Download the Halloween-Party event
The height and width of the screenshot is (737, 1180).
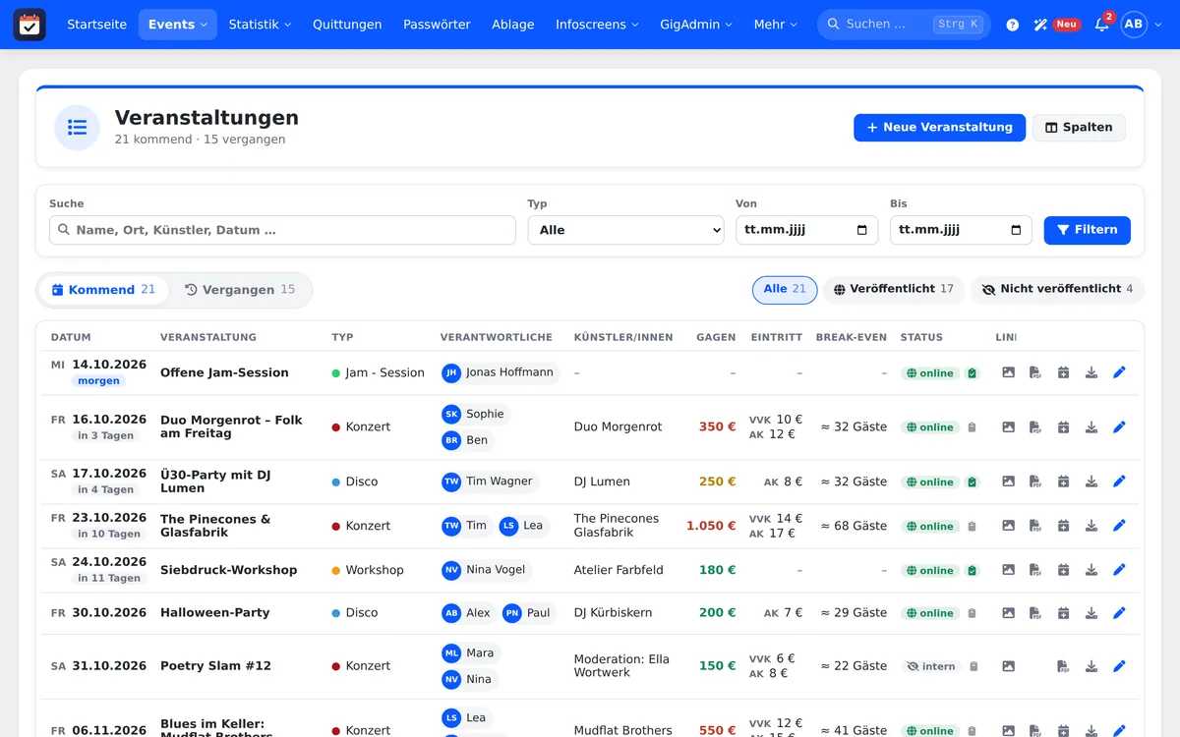(x=1091, y=613)
